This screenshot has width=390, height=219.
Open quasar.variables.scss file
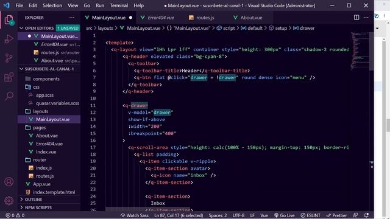(57, 103)
